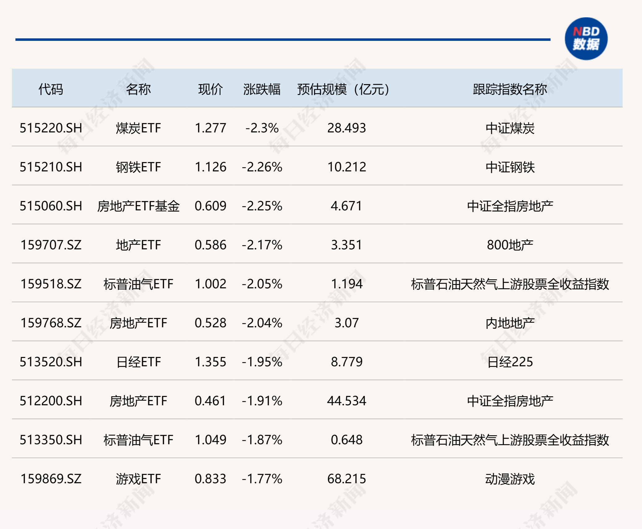Click scale value 0.648
The image size is (642, 529).
pos(347,440)
